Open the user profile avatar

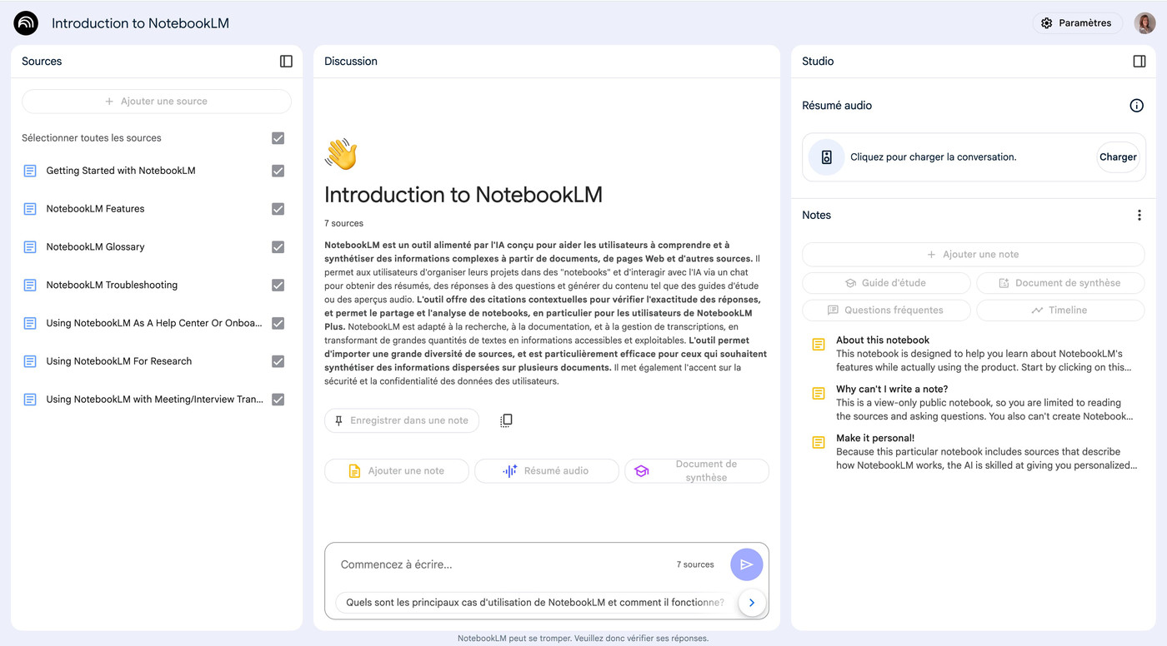tap(1144, 23)
